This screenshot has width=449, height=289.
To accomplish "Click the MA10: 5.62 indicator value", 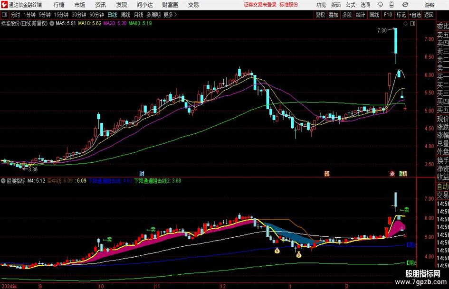I will pyautogui.click(x=90, y=23).
